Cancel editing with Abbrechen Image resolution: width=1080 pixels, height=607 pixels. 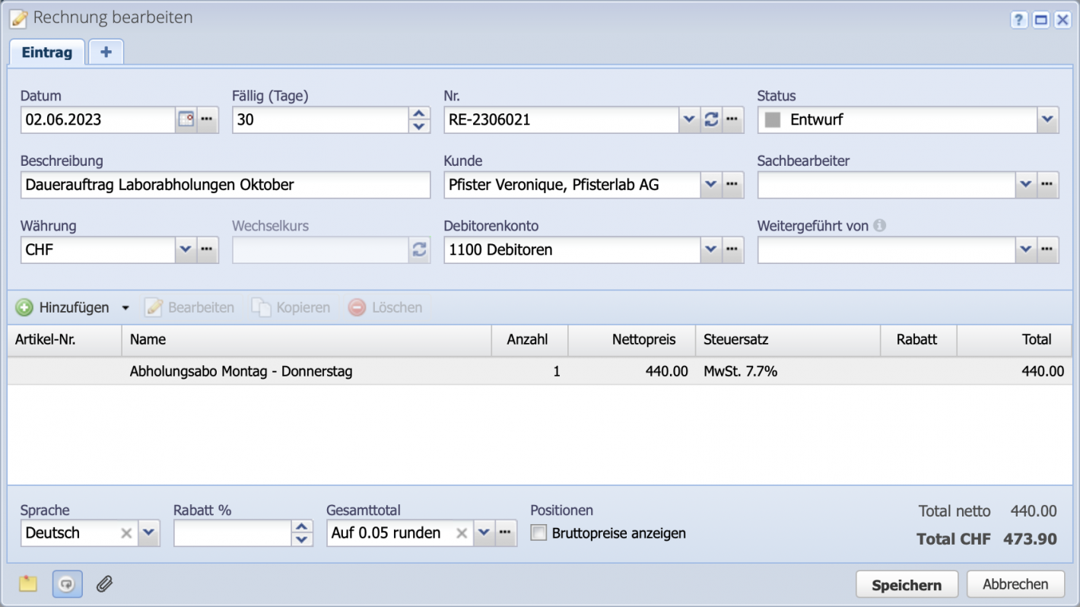click(x=1015, y=583)
